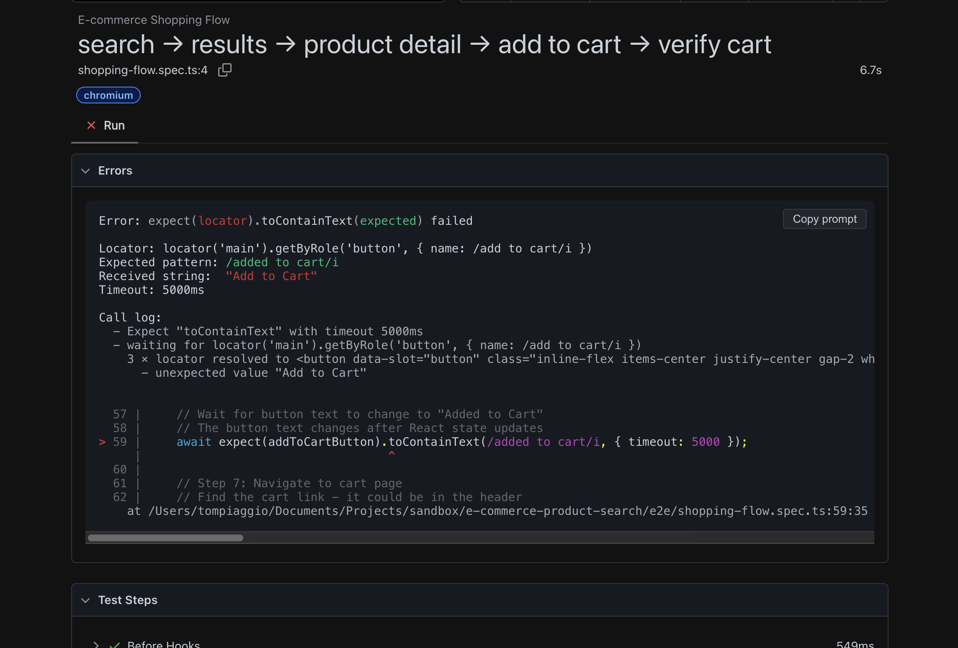Click the test title heading text
The height and width of the screenshot is (648, 958).
click(x=424, y=44)
